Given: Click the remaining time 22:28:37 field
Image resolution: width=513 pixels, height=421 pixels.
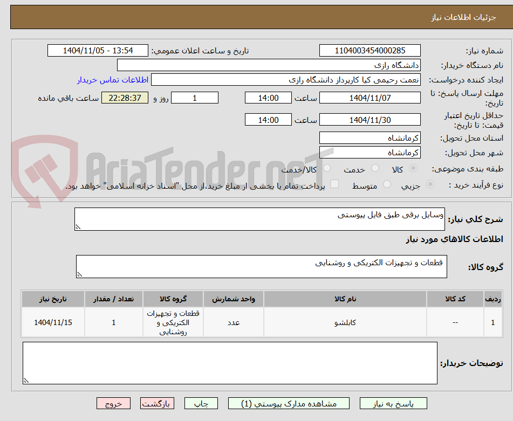Looking at the screenshot, I should coord(125,98).
